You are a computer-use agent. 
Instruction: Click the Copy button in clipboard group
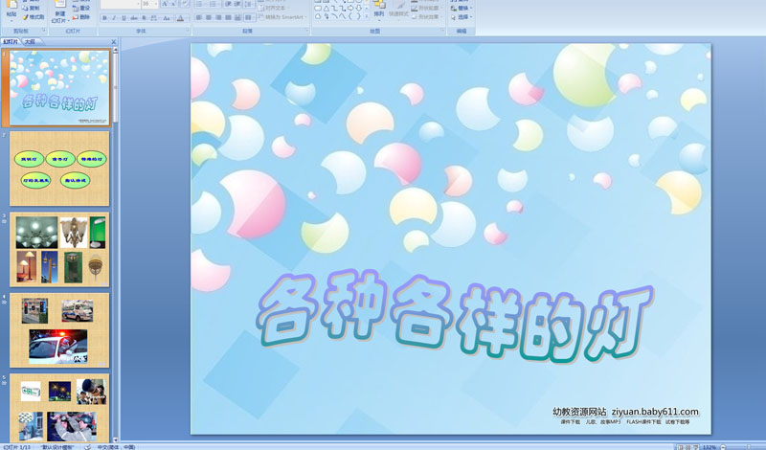pyautogui.click(x=32, y=8)
